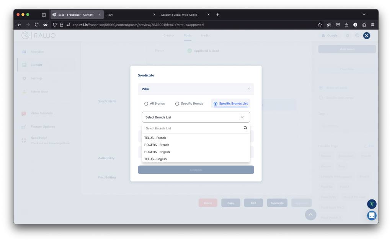The image size is (392, 242).
Task: Open the Settings sidebar item
Action: [36, 78]
